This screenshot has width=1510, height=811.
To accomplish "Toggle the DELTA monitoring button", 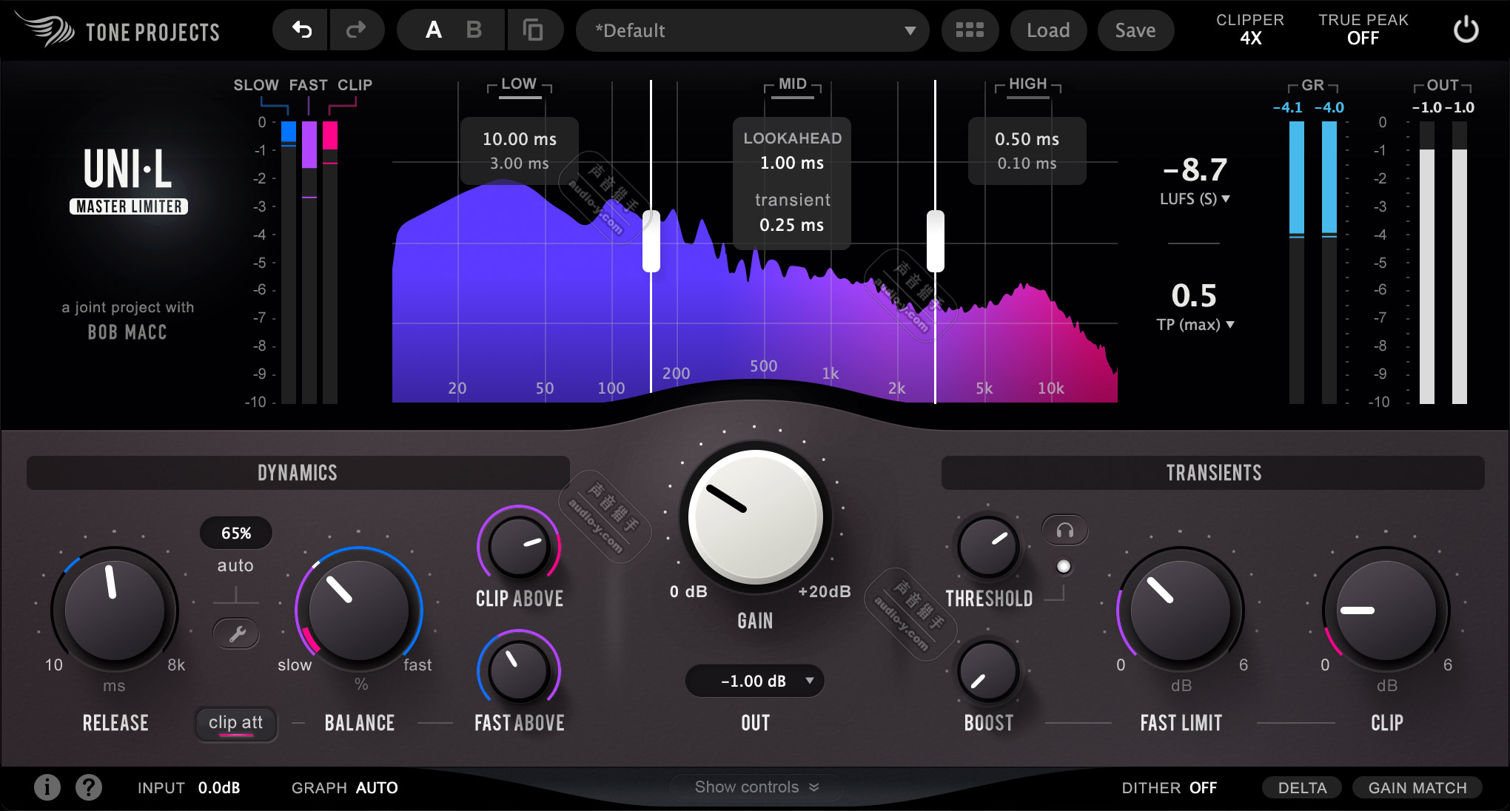I will [x=1302, y=788].
